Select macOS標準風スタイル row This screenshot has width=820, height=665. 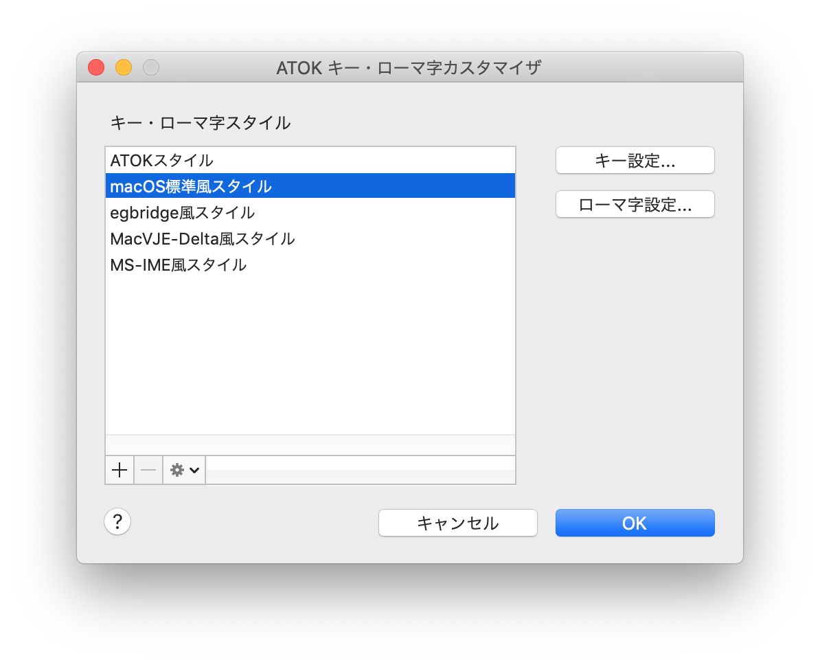tap(310, 186)
